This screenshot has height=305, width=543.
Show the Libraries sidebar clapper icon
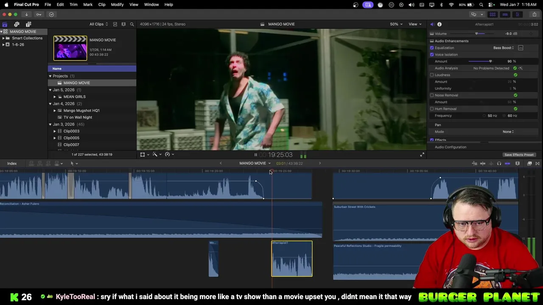point(5,24)
